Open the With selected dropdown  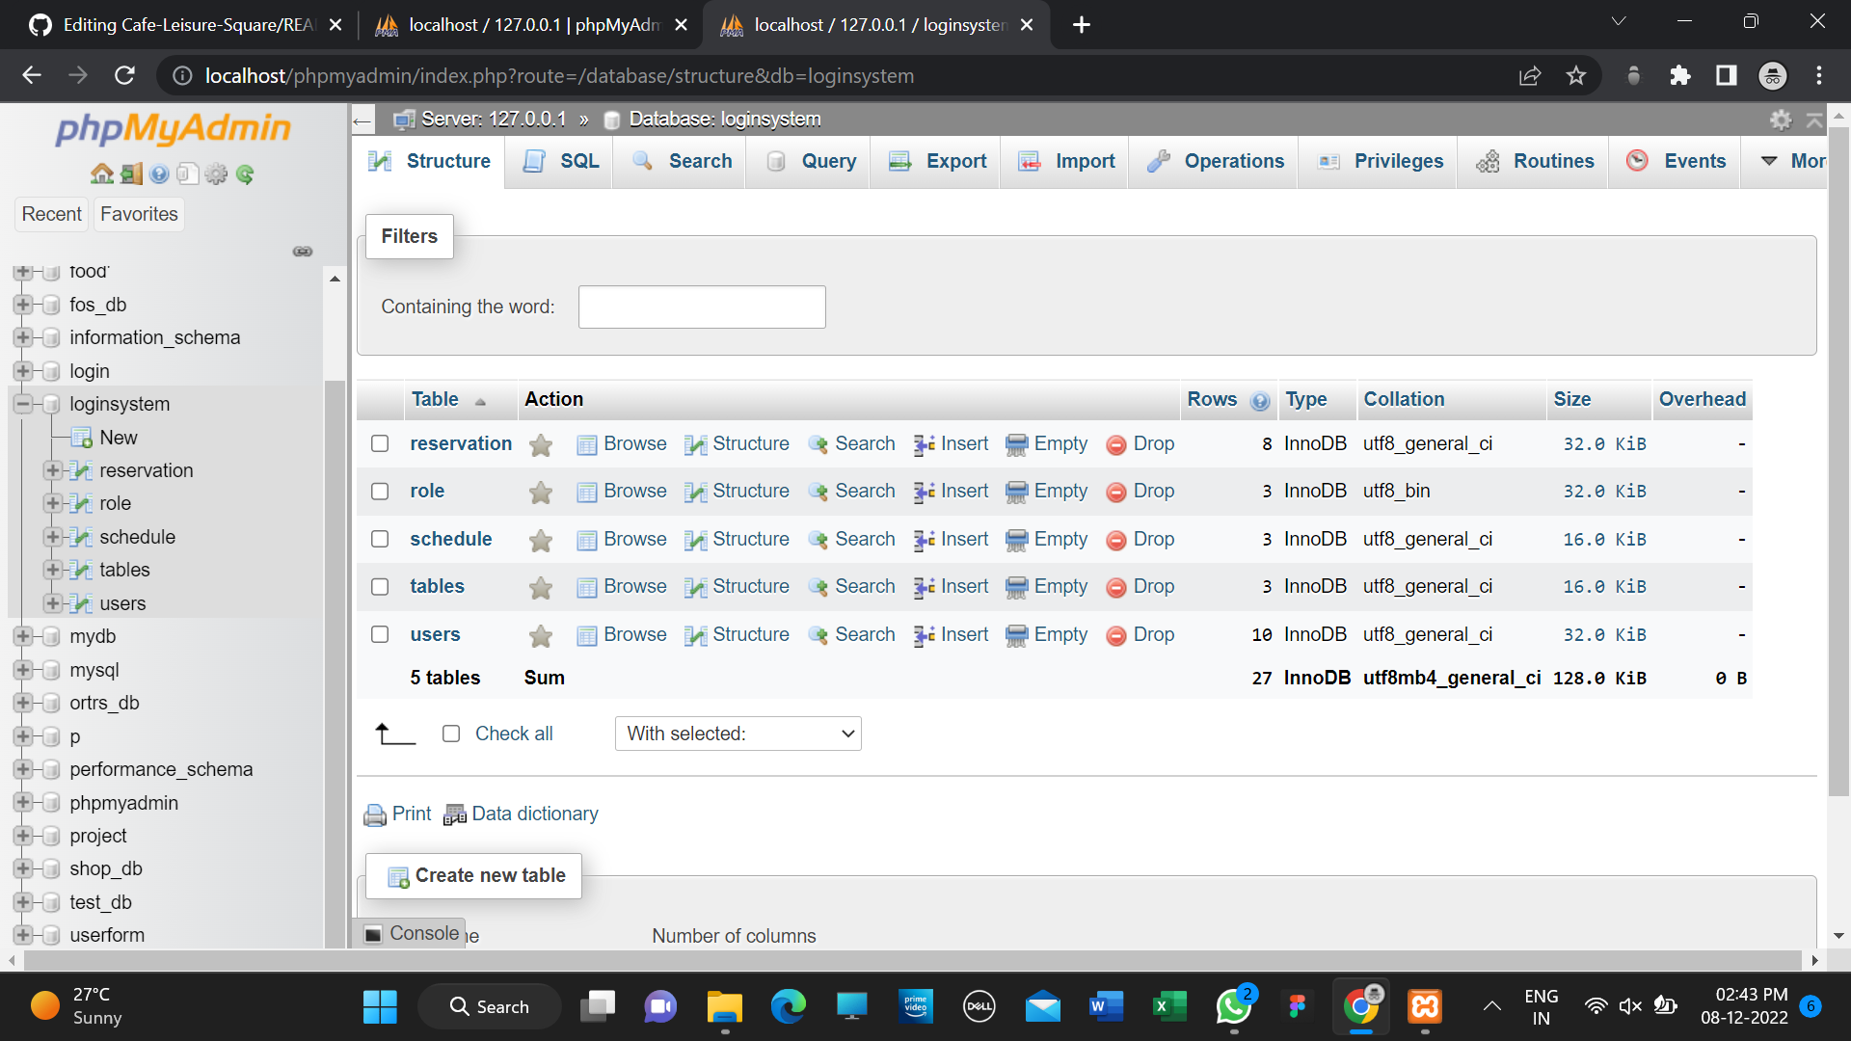click(738, 734)
